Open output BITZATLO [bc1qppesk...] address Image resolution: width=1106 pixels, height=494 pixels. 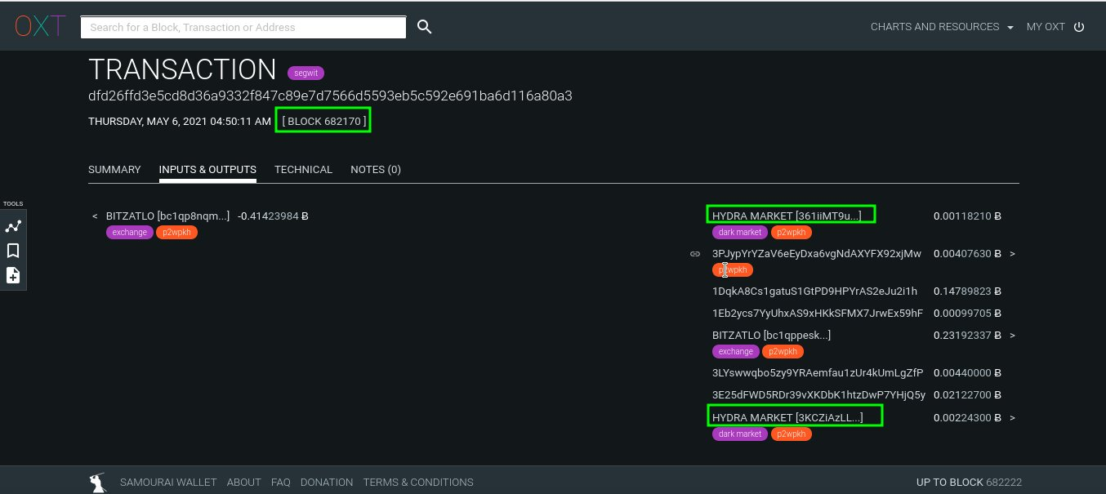[x=771, y=336]
